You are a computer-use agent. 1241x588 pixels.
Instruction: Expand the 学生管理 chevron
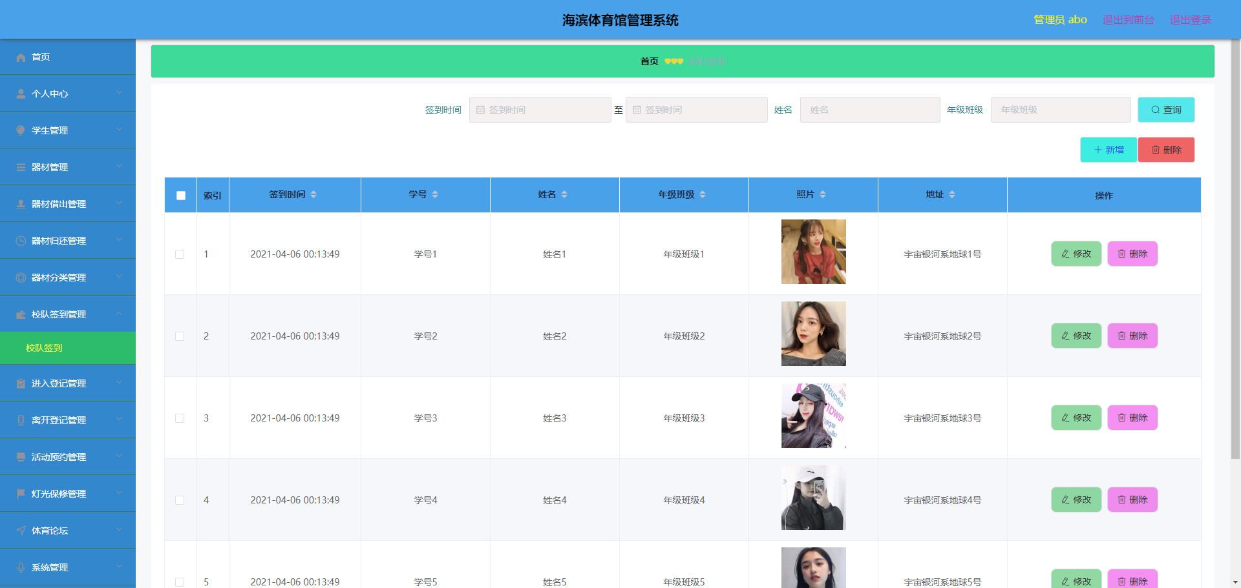tap(120, 130)
